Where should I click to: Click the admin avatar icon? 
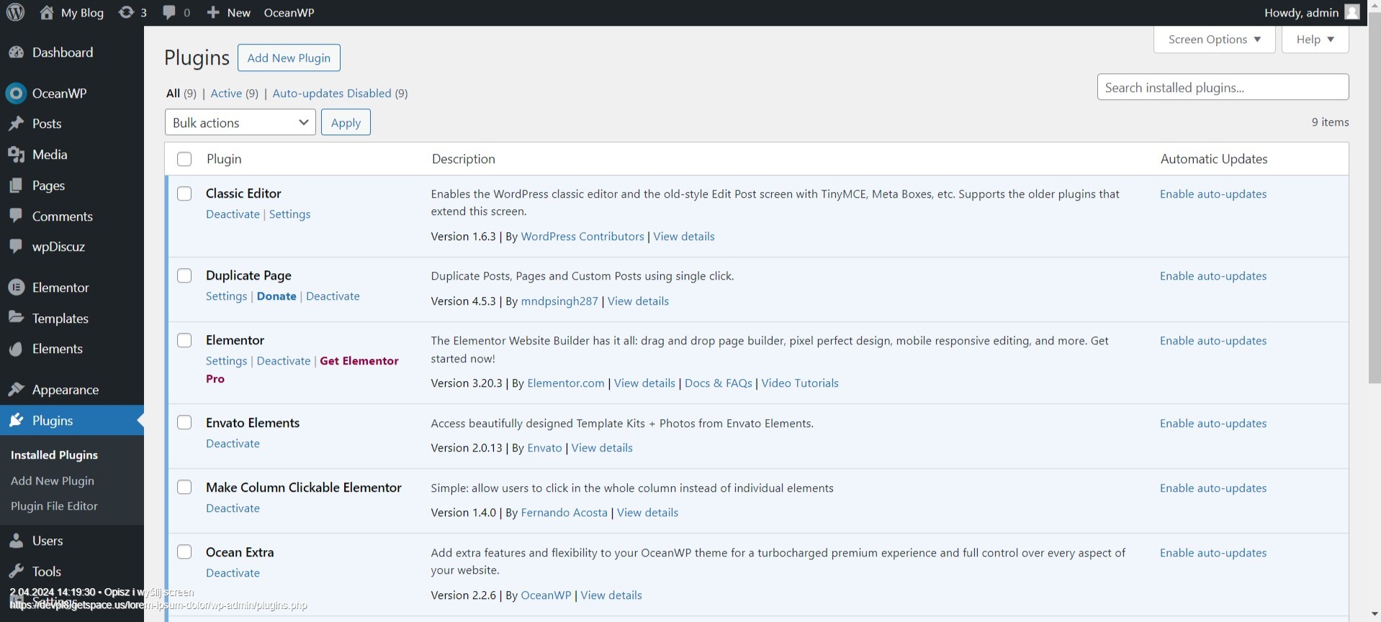coord(1352,12)
